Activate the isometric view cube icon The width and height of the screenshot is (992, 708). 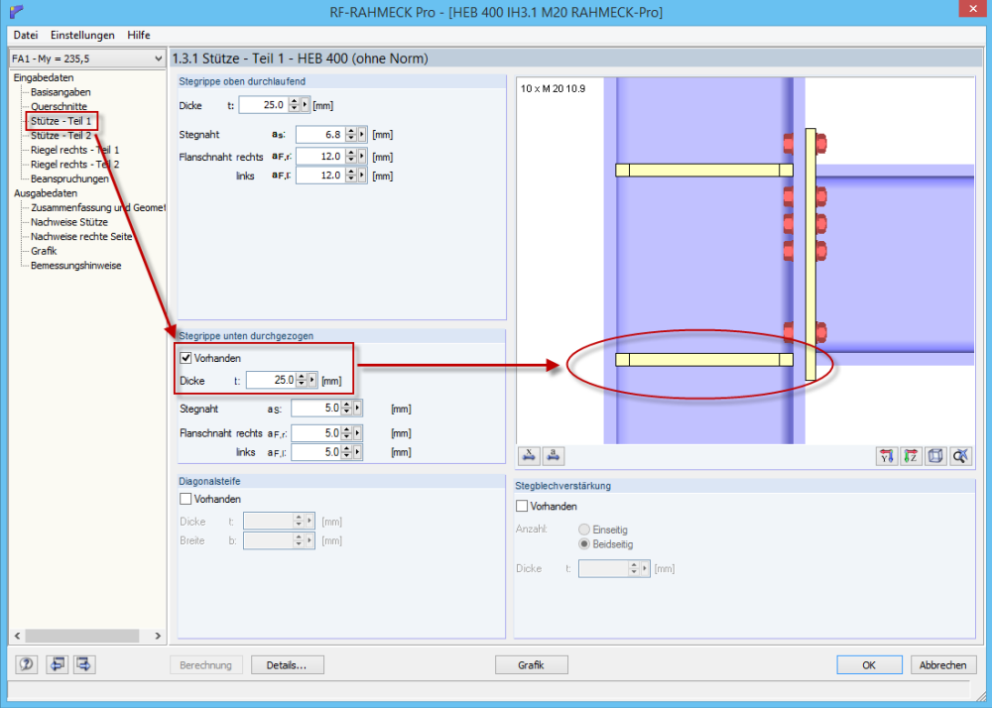[935, 456]
